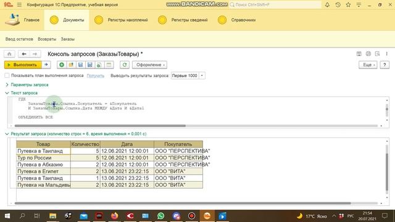395x222 pixels.
Task: Open favorites star icon
Action: pyautogui.click(x=348, y=4)
